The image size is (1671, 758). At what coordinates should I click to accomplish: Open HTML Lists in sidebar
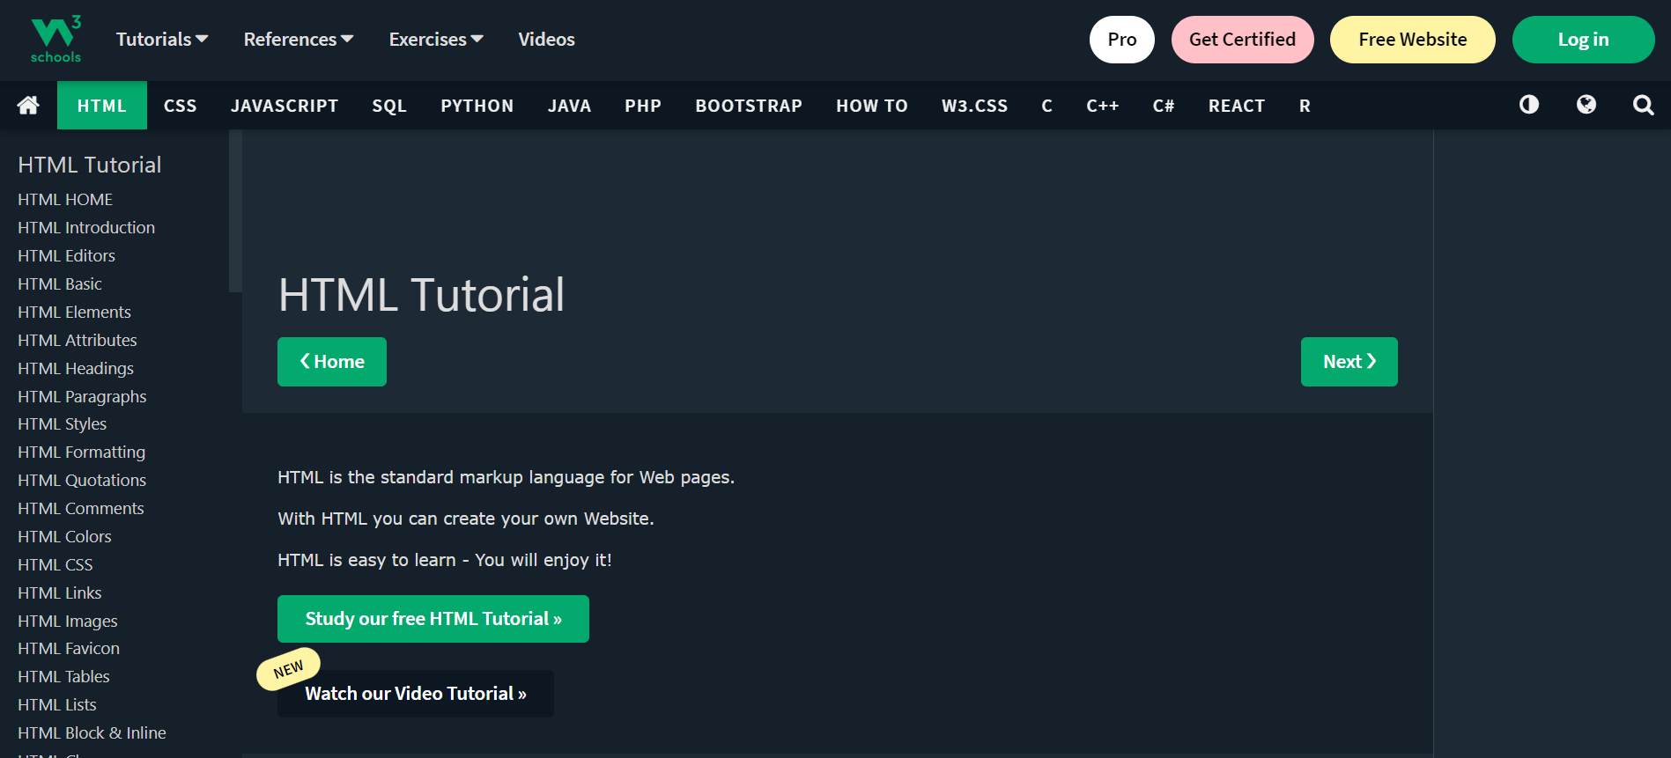[57, 705]
